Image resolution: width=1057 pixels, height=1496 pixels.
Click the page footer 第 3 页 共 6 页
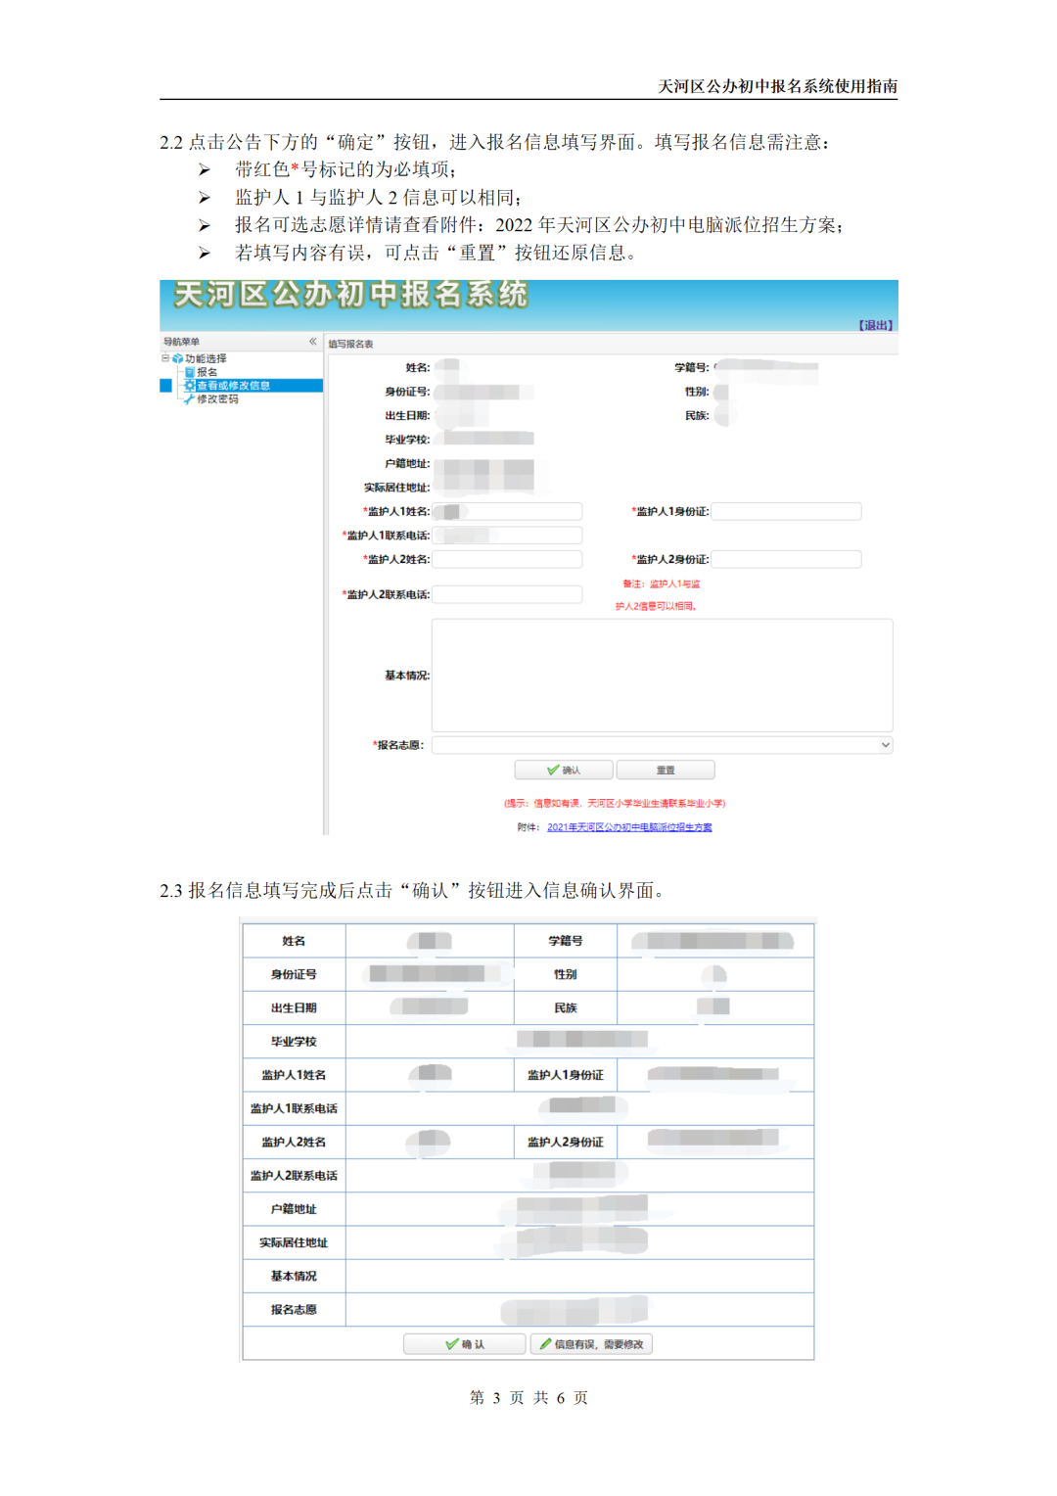click(528, 1397)
